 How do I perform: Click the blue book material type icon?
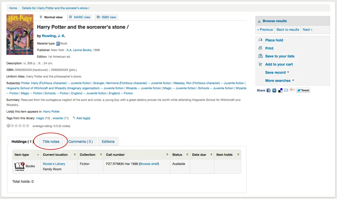click(58, 43)
